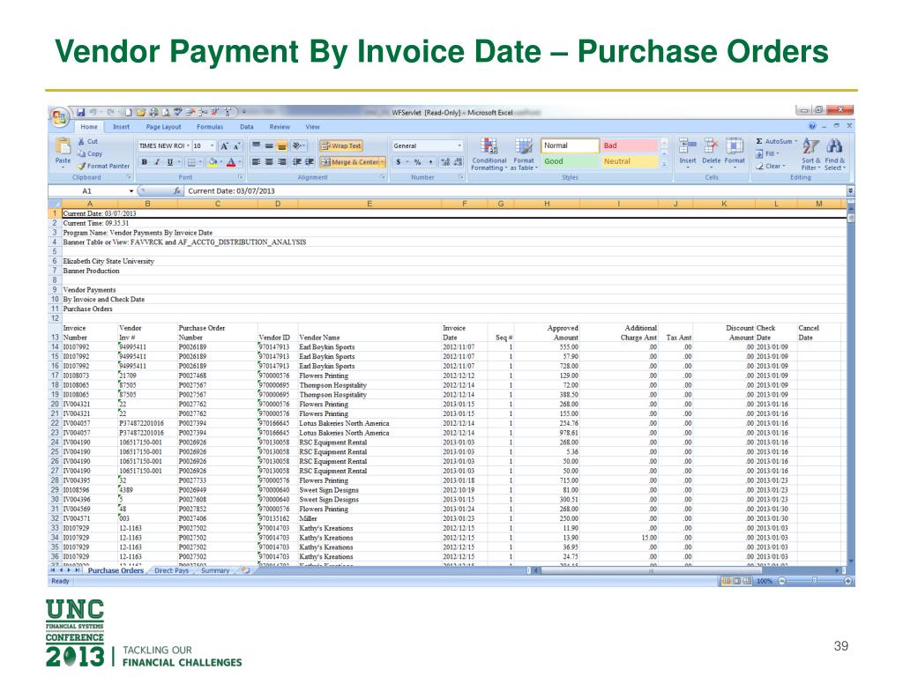Open the General number format dropdown
Viewport: 903px width, 677px height.
click(x=459, y=146)
